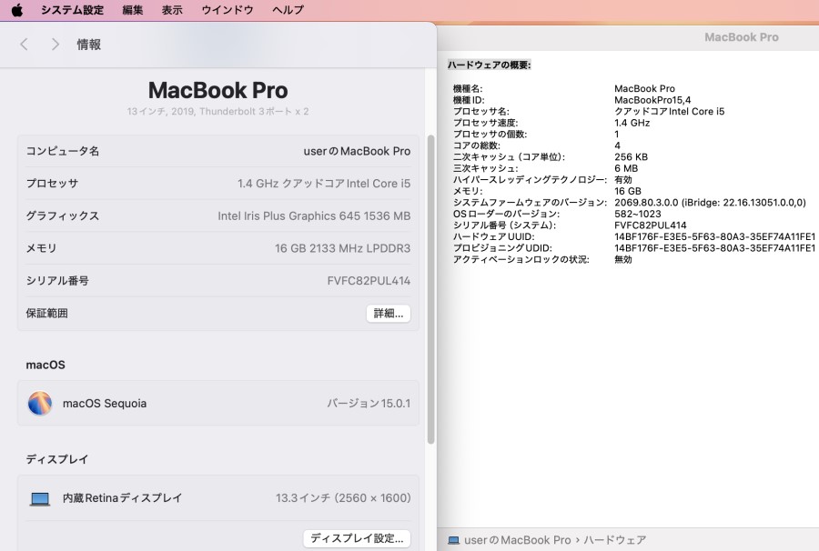Select the processor speed '1.4 GHz' in System Information
Screen dimensions: 819x551
pyautogui.click(x=632, y=123)
